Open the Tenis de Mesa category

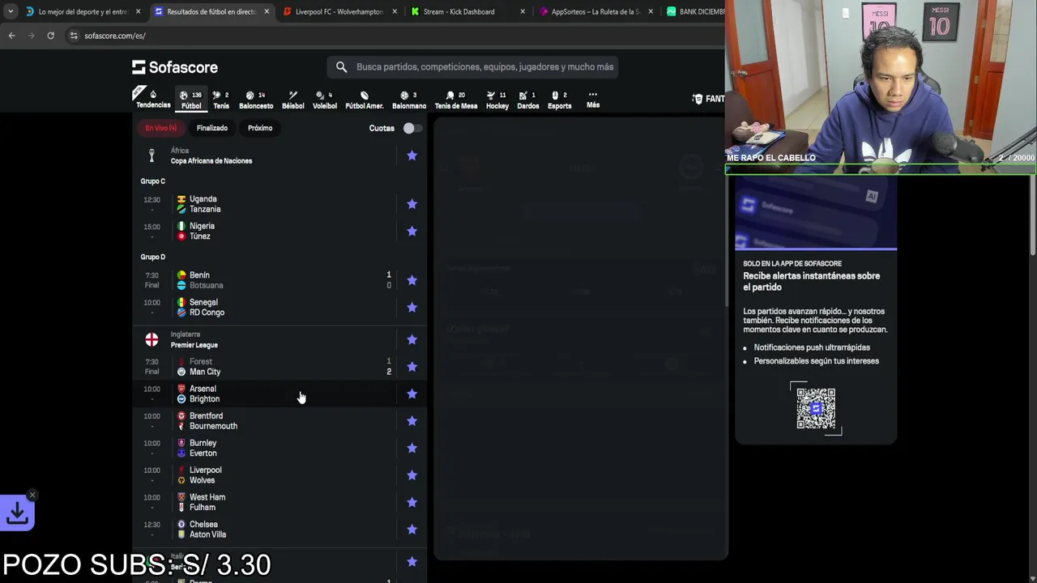click(456, 100)
